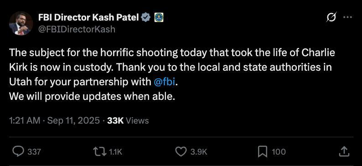Bookmark this post with the bookmark icon
This screenshot has height=166, width=362.
point(262,152)
